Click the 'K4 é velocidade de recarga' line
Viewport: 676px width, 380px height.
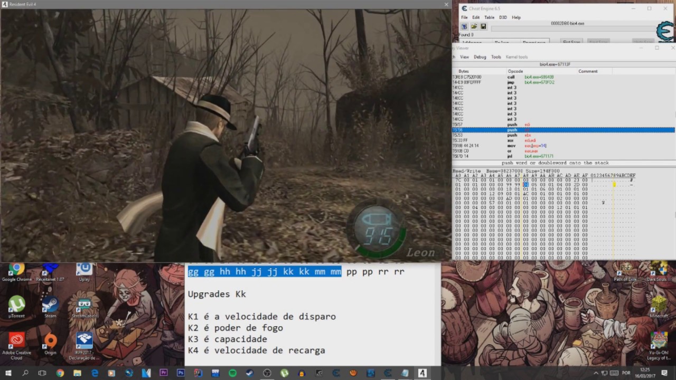(x=256, y=350)
